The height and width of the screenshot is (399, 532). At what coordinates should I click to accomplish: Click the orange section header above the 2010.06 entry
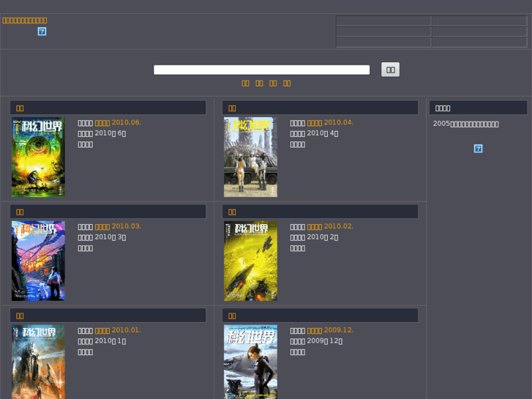(x=20, y=108)
